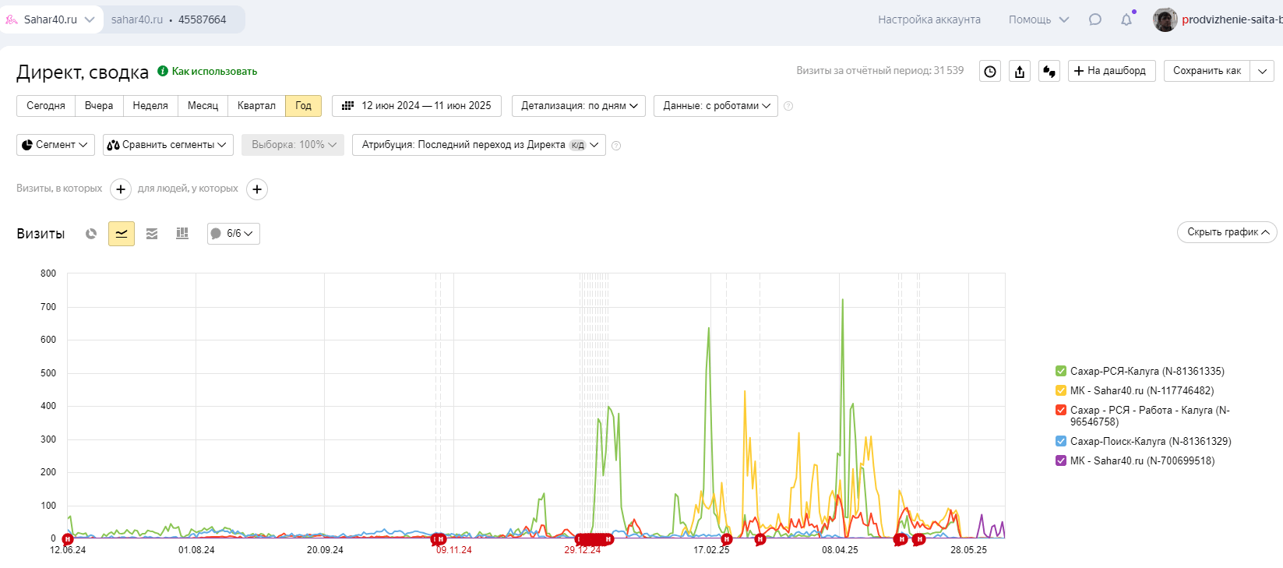Toggle Сахар-РСЯ-Калуга (N-81361335) series checkbox
Image resolution: width=1283 pixels, height=568 pixels.
[x=1060, y=371]
